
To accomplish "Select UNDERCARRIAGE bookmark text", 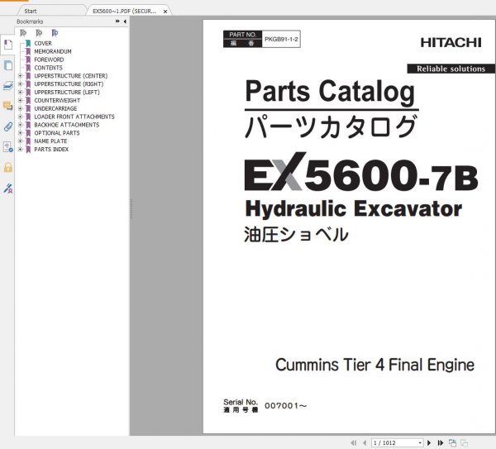I will click(55, 108).
